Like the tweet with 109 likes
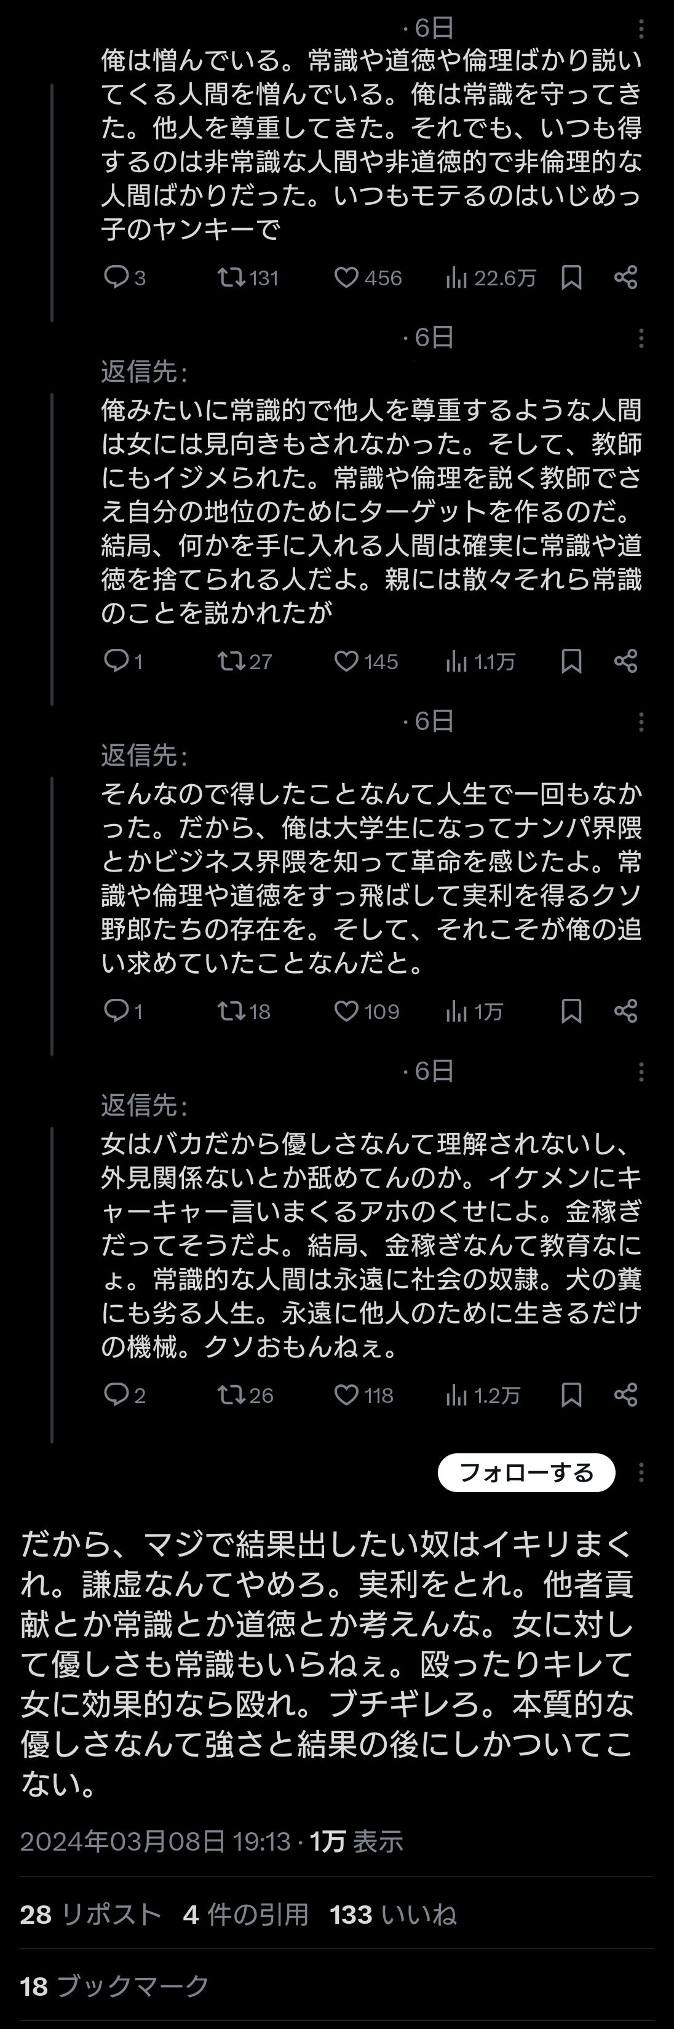Screen dimensions: 674x2029 (346, 1011)
